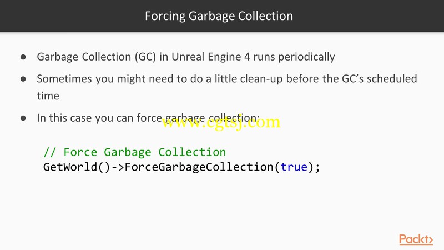
Task: Click the arrow chevron in Packt logo
Action: (x=431, y=241)
